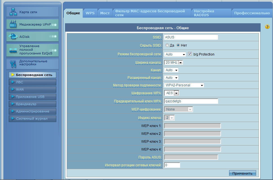The width and height of the screenshot is (273, 180).
Task: Select 'Да' to hide SSID
Action: coord(167,45)
